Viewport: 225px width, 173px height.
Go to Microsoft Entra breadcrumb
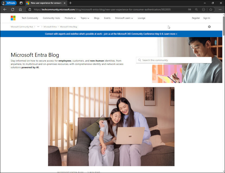50,27
